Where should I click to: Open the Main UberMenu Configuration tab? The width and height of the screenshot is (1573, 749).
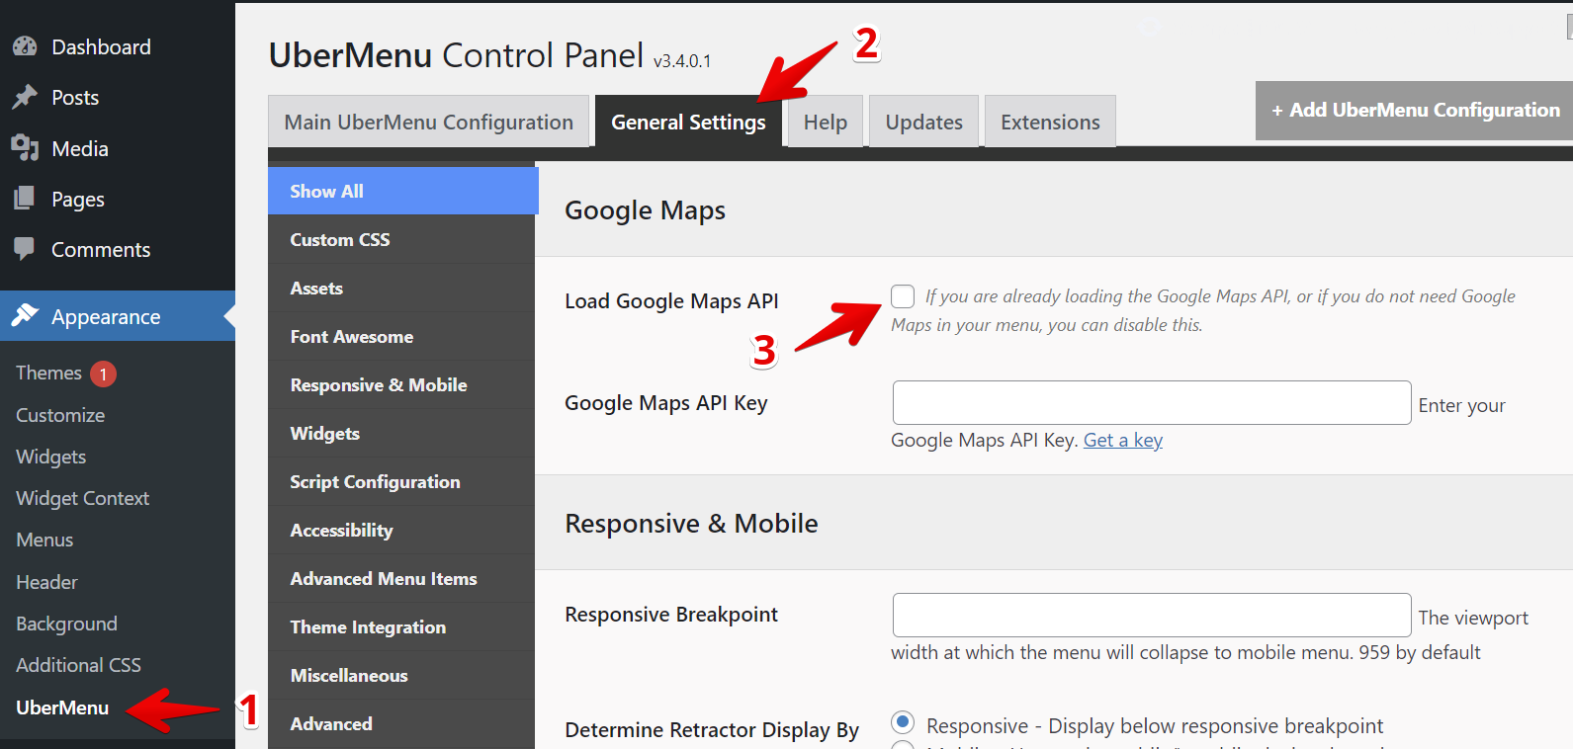428,122
